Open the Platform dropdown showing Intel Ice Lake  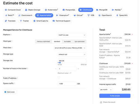(72, 35)
